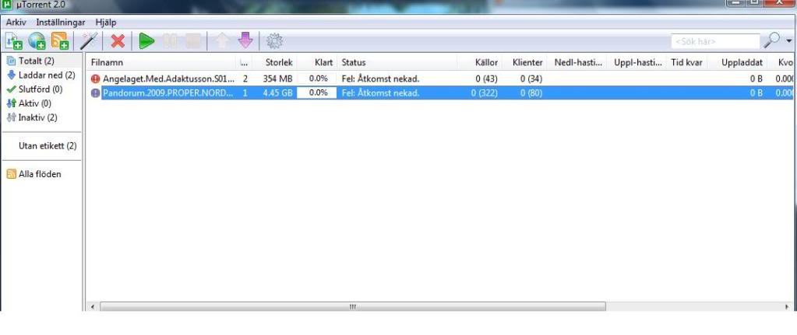
Task: Click 0.0% progress bar of Pandorum
Action: [317, 92]
